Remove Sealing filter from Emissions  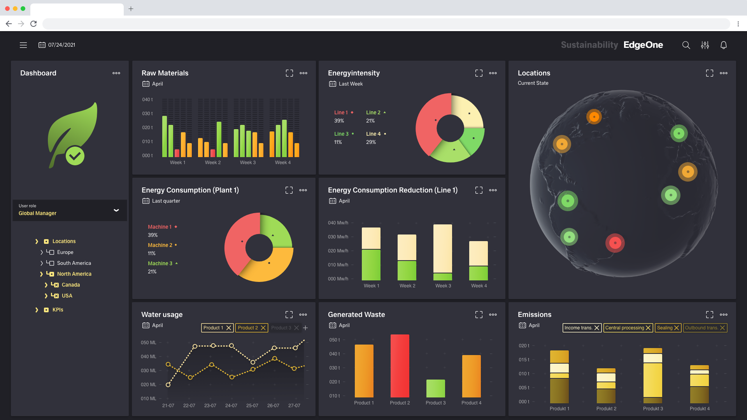pyautogui.click(x=677, y=328)
